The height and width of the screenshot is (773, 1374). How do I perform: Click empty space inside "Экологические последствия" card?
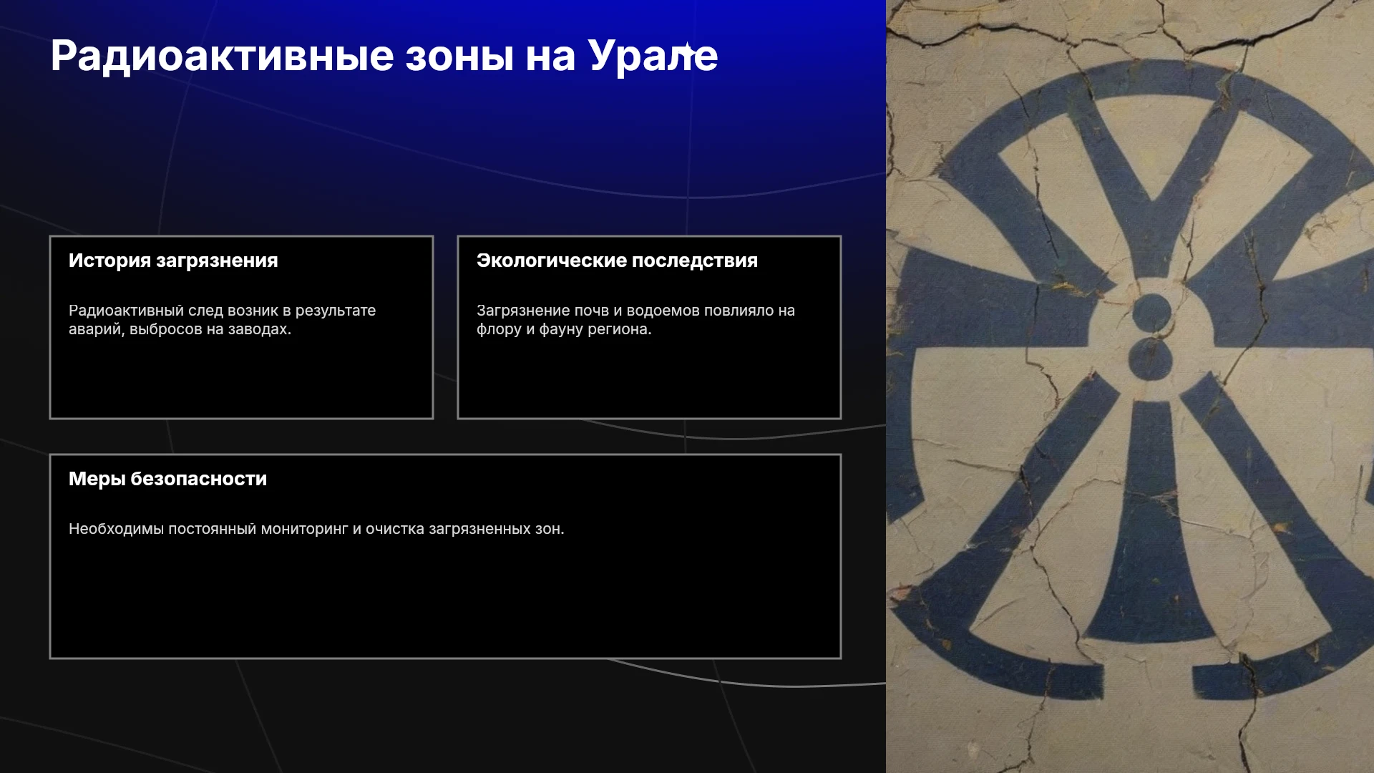pos(649,379)
